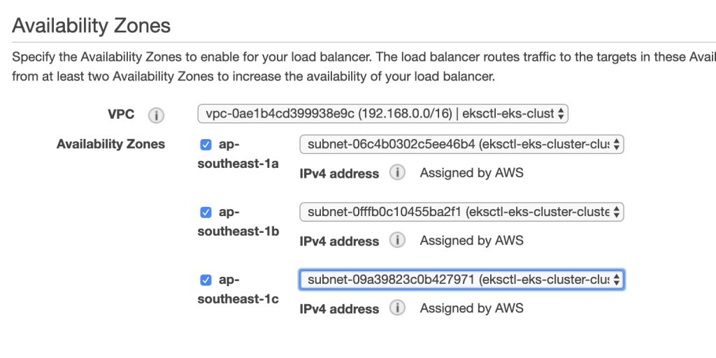Uncheck the ap-southeast-1a availability zone checkbox

point(206,145)
